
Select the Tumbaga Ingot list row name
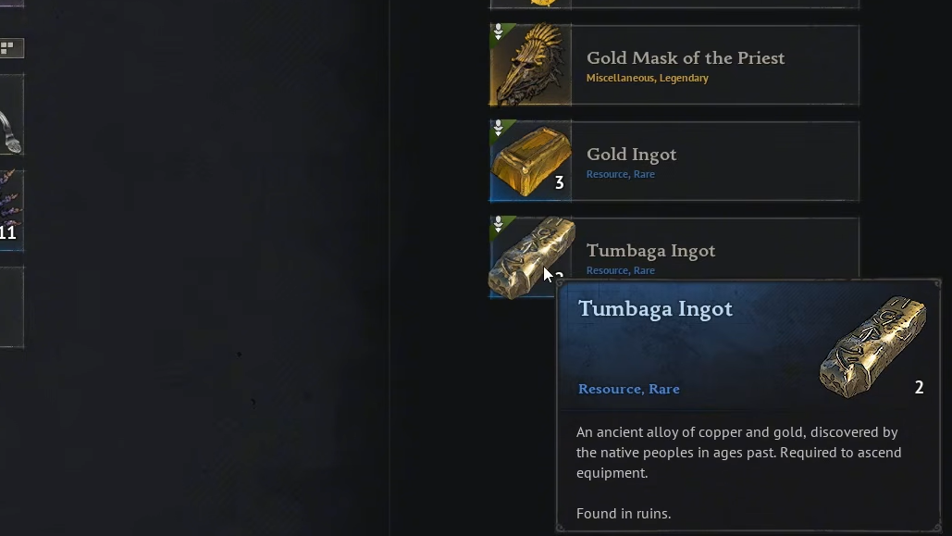point(651,250)
